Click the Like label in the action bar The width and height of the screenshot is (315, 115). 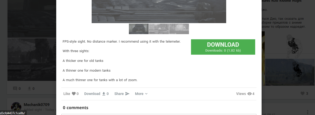click(x=67, y=94)
